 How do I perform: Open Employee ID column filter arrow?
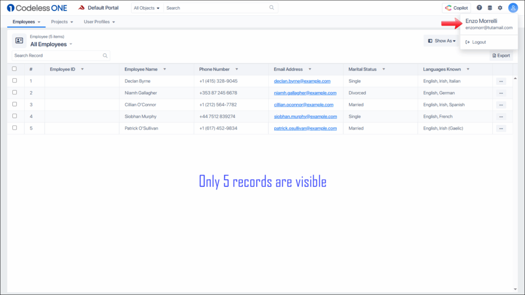pyautogui.click(x=82, y=69)
